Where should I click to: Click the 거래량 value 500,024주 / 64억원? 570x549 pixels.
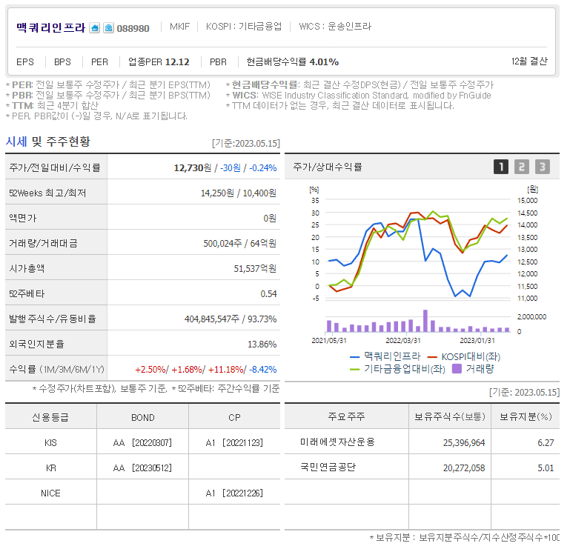point(240,243)
